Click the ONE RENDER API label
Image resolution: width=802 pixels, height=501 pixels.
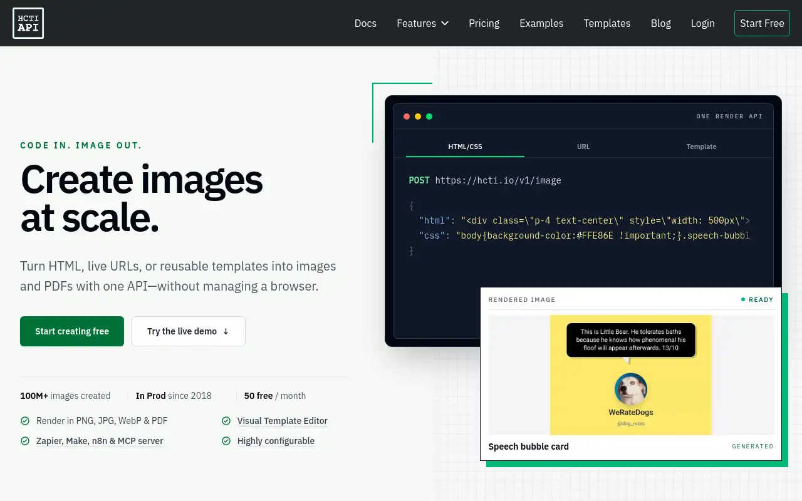(729, 116)
